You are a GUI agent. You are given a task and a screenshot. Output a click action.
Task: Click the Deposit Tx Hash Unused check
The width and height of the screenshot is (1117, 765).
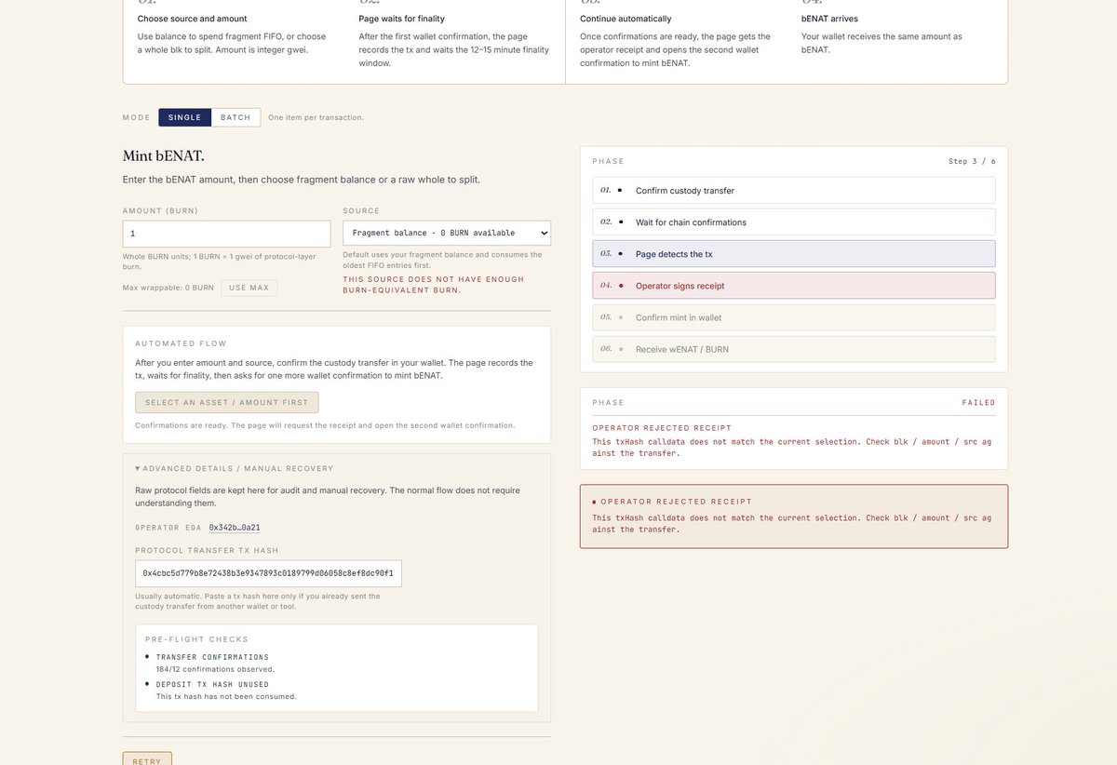(212, 684)
